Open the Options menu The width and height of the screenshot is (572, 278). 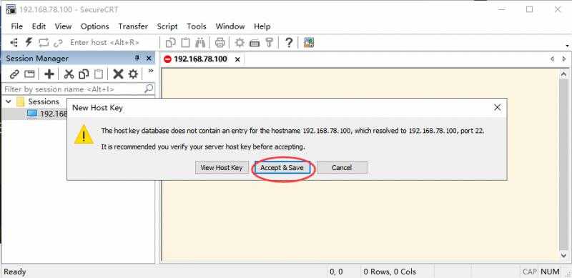click(x=95, y=26)
